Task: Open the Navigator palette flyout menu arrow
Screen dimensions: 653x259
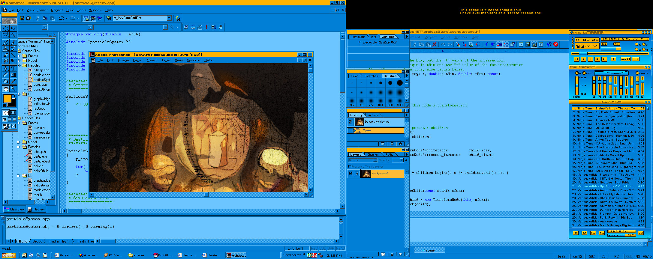Action: click(x=407, y=37)
